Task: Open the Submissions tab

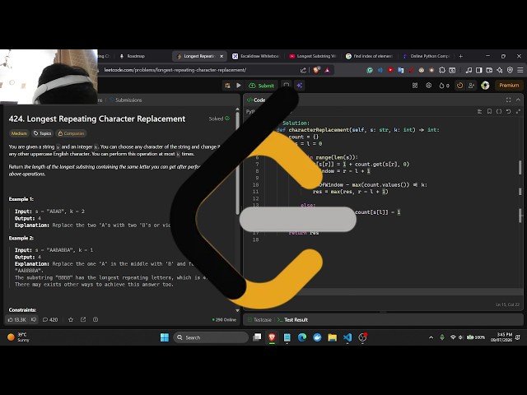Action: coord(125,100)
